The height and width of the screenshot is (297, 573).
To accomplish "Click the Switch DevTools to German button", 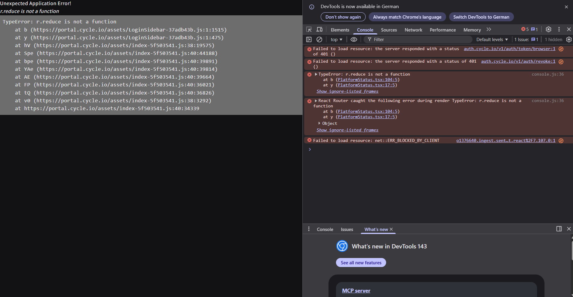I will (481, 17).
